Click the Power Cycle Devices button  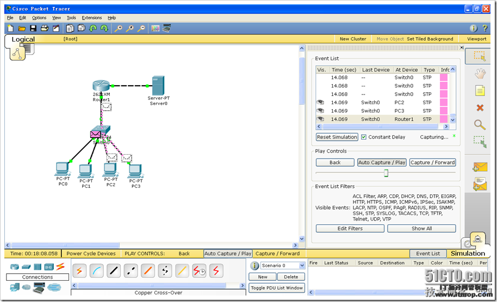(x=91, y=254)
